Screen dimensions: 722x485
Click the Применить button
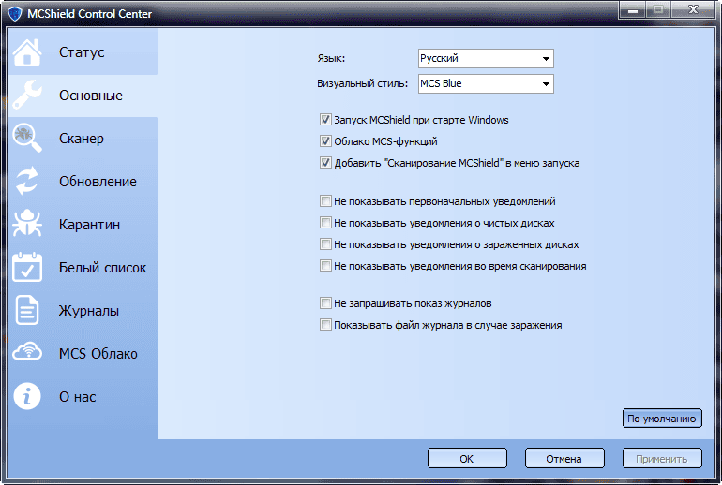tap(662, 459)
